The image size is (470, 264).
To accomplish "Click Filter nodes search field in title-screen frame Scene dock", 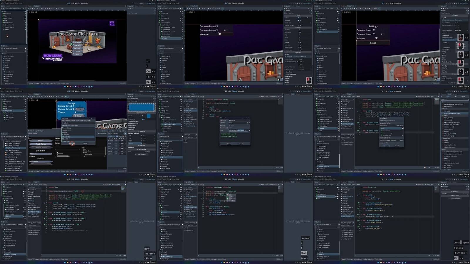I will (x=14, y=9).
